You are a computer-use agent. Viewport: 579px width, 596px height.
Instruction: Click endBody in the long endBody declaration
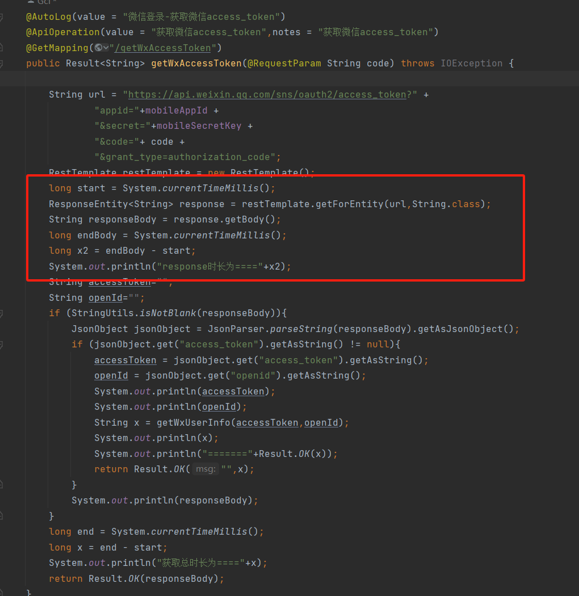(97, 236)
